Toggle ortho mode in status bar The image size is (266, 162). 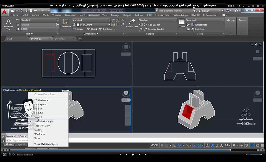[x=175, y=145]
